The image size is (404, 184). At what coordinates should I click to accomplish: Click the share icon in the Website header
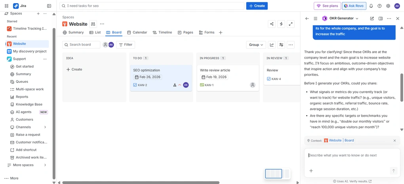[x=272, y=24]
